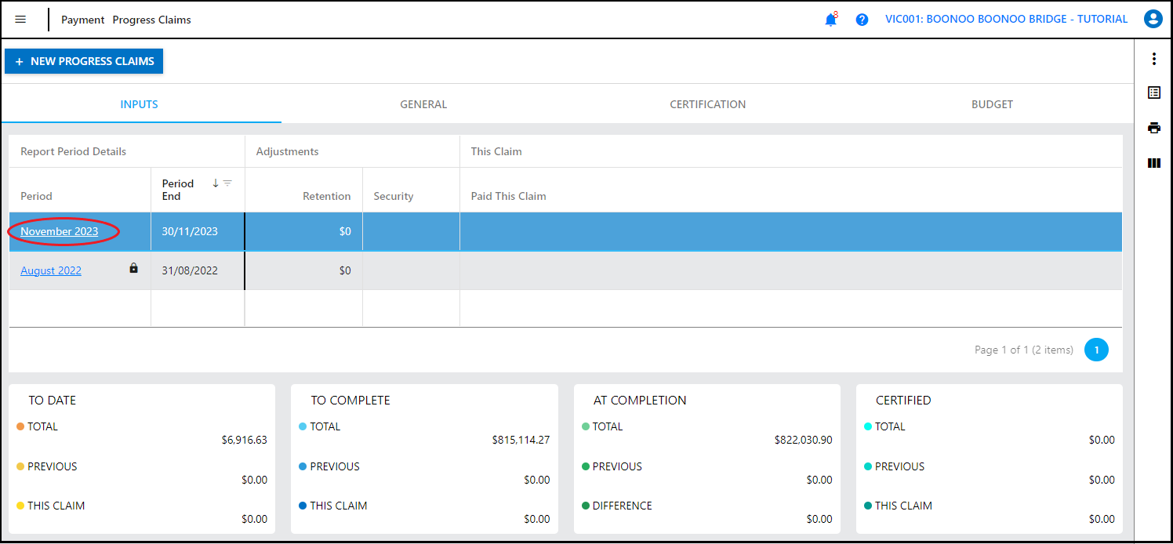Open the notifications bell
The image size is (1173, 544).
[831, 20]
